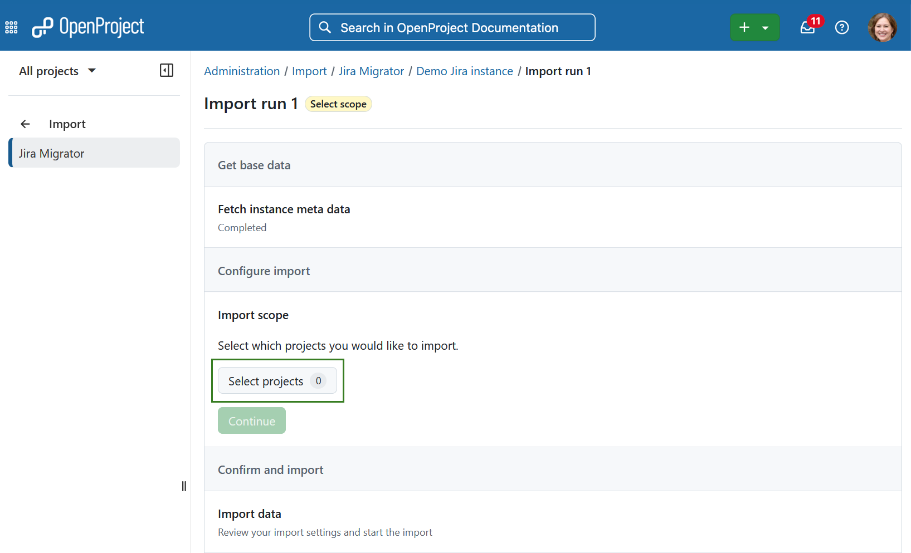Open the modules grid menu icon
The height and width of the screenshot is (553, 911).
tap(11, 27)
